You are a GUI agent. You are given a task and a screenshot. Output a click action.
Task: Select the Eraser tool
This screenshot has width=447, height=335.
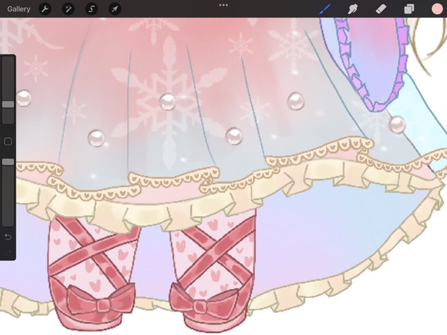381,9
